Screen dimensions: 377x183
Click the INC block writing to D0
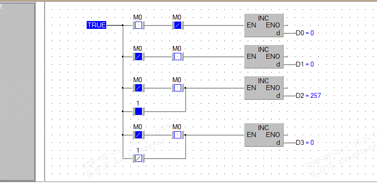264,25
